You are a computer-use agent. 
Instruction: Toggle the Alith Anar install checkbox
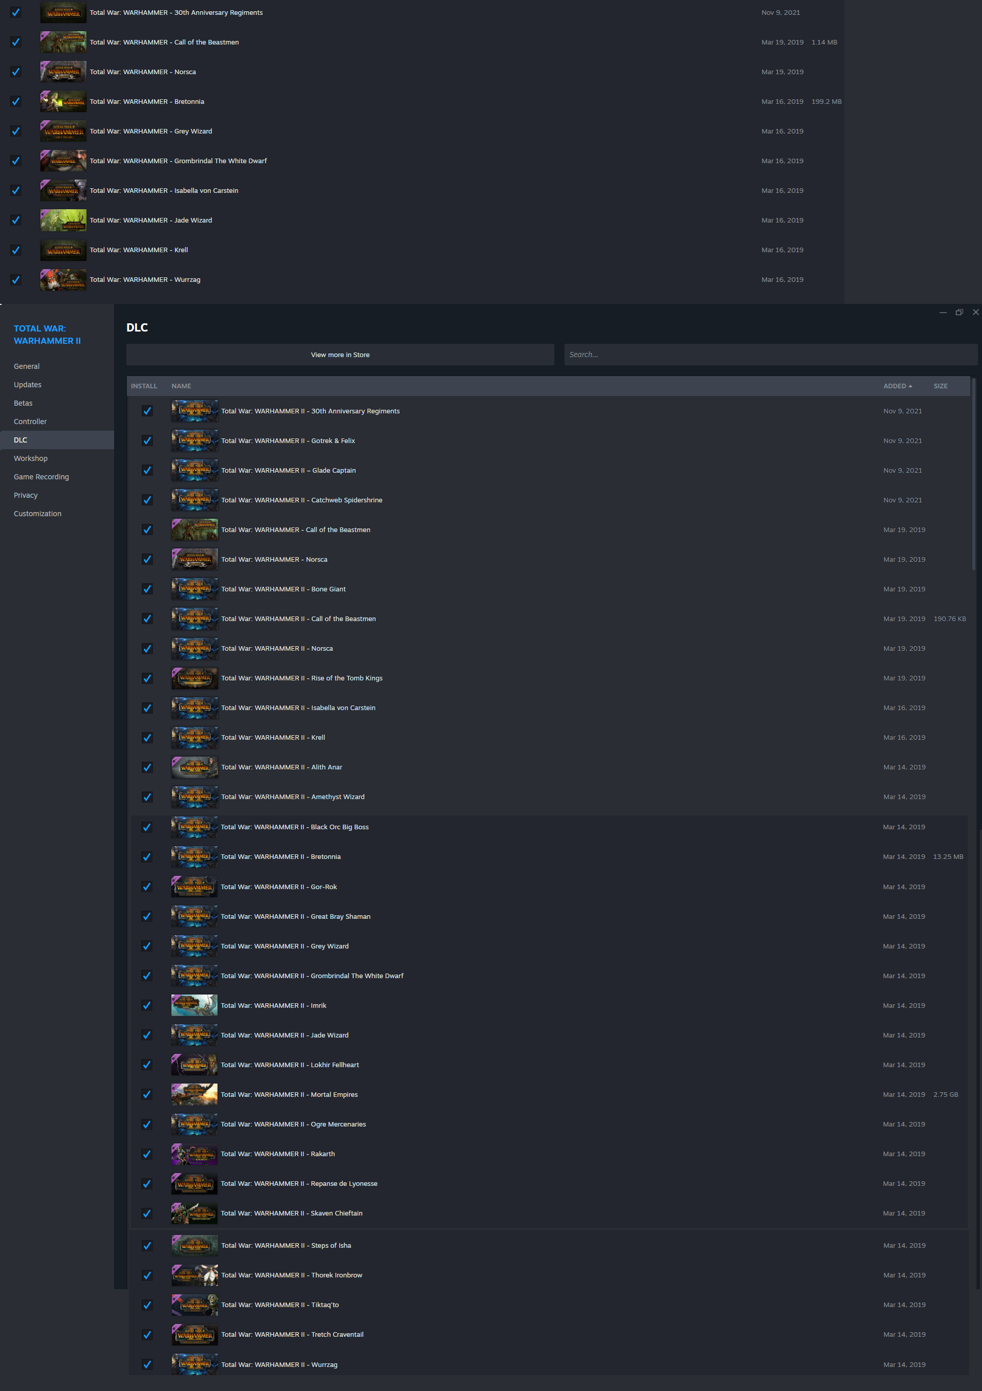click(147, 767)
